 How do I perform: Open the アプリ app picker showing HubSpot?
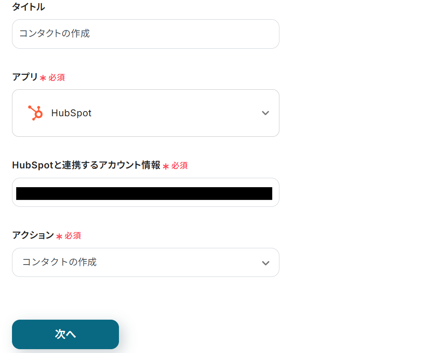pyautogui.click(x=145, y=113)
